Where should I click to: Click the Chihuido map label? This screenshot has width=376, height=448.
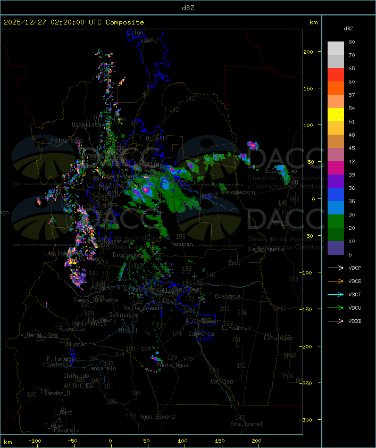coord(76,376)
